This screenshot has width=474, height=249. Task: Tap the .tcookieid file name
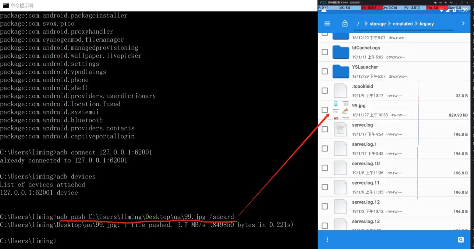click(x=362, y=86)
